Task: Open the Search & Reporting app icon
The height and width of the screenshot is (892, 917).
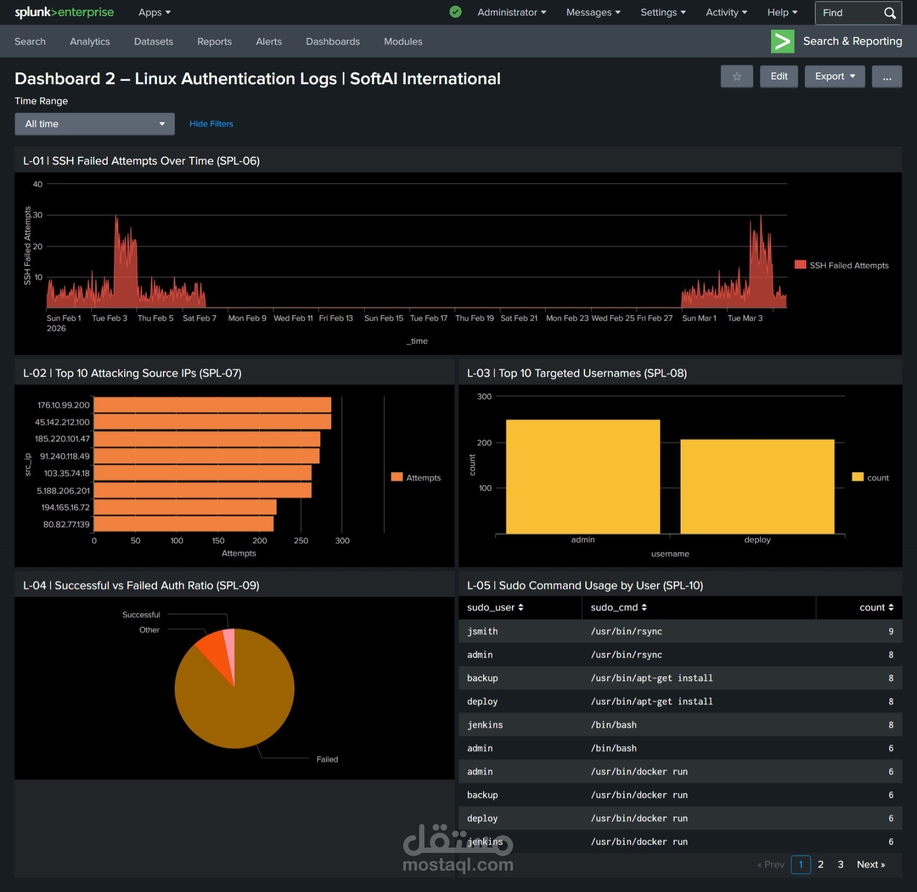Action: (x=782, y=41)
